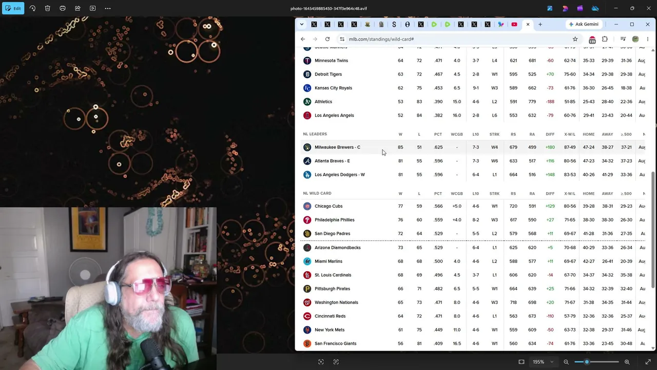Open the Kansas City Royals team link
The width and height of the screenshot is (657, 370).
tap(333, 88)
